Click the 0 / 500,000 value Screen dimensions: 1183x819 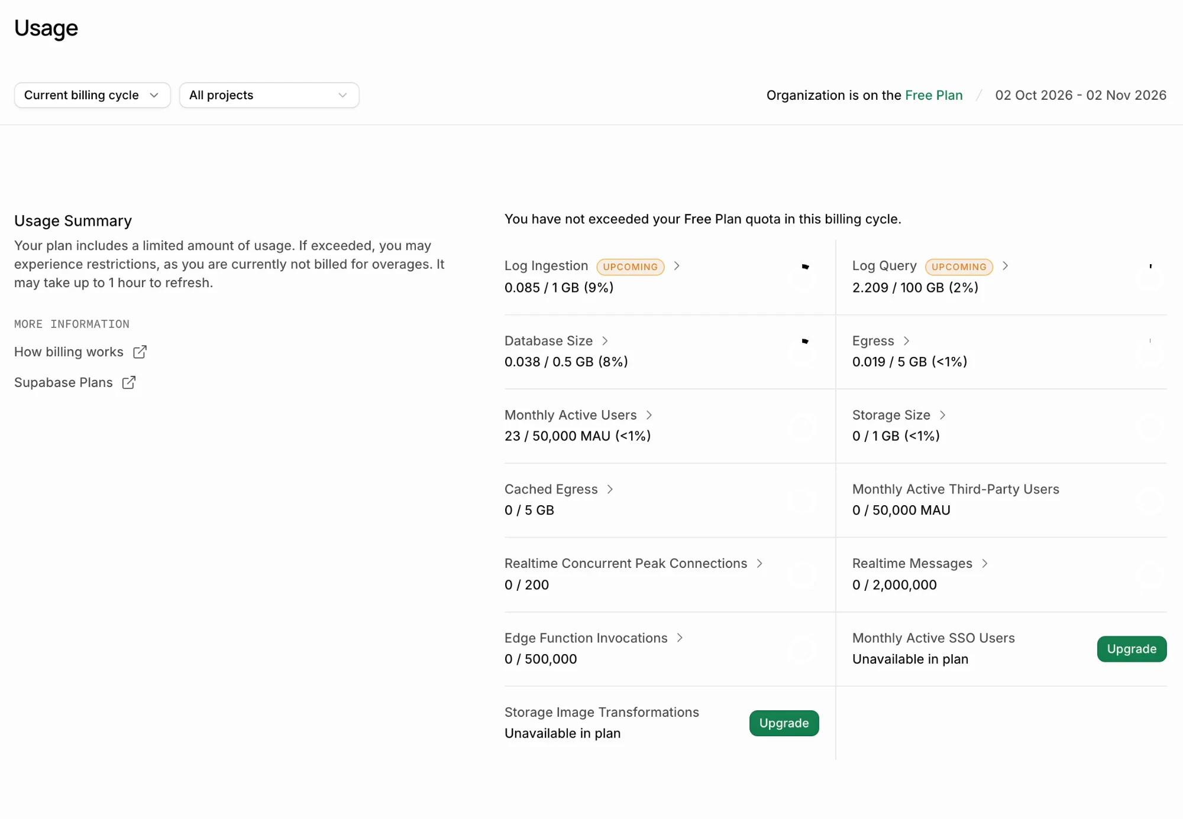(541, 659)
